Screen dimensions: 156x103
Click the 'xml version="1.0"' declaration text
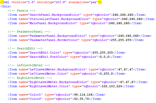19,2
